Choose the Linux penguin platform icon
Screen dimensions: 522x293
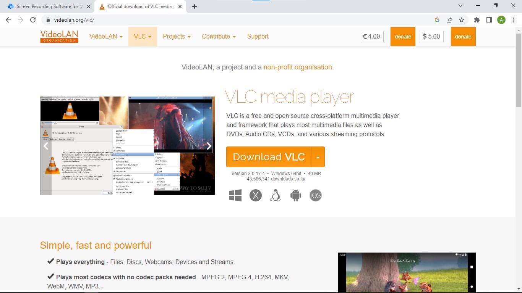pyautogui.click(x=275, y=195)
